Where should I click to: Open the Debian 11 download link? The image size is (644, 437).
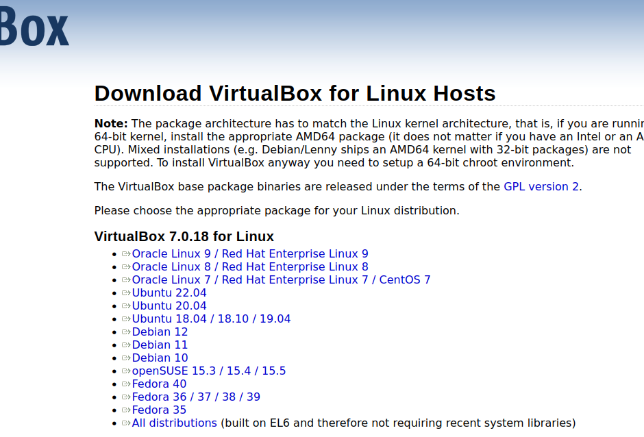[x=160, y=345]
